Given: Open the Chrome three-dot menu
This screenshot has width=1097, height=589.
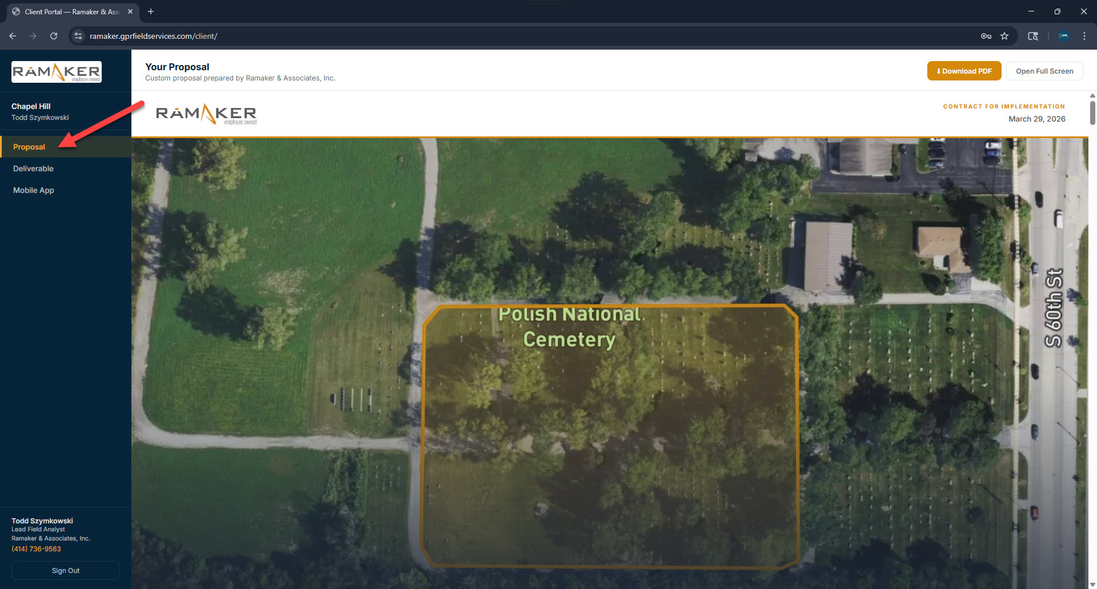Looking at the screenshot, I should (1084, 35).
